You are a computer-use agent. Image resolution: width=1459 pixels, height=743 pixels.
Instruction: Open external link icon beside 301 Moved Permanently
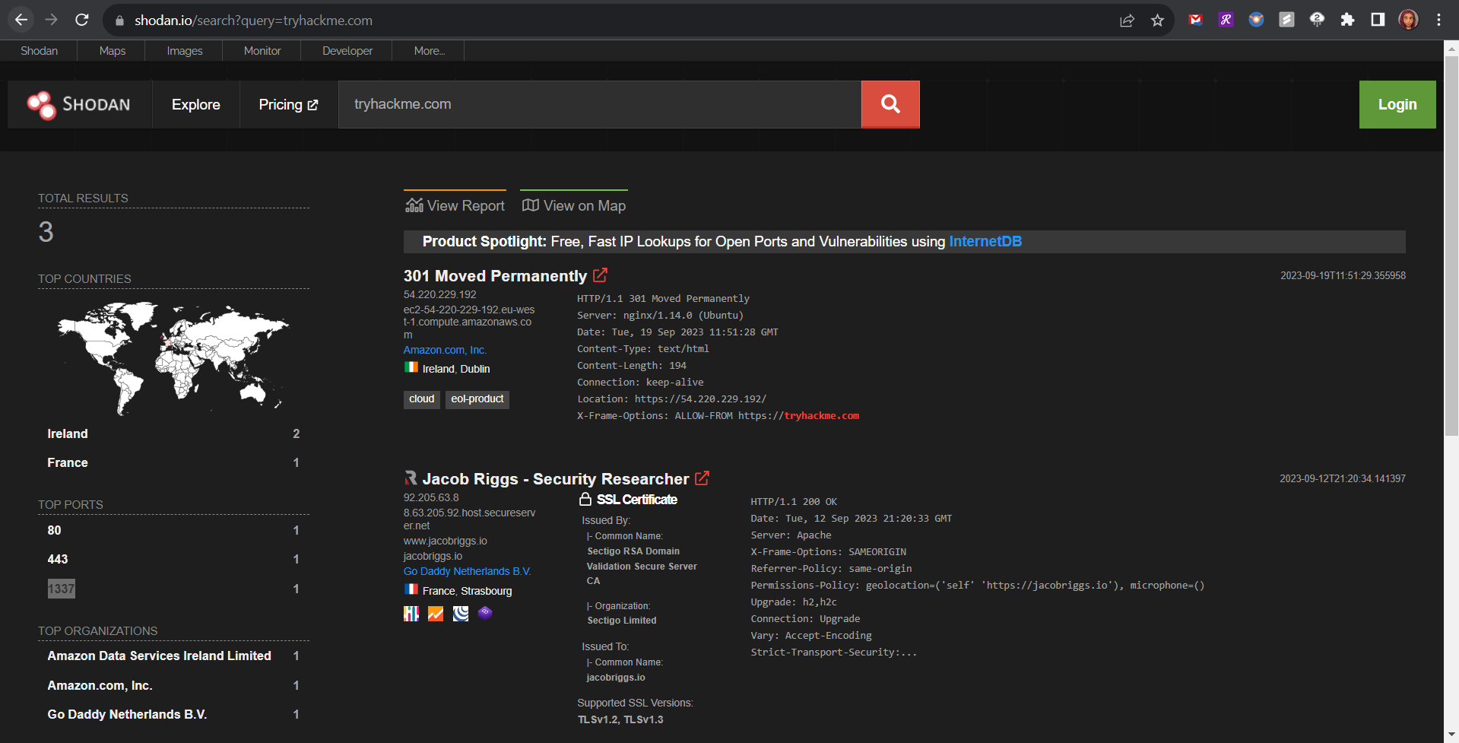[600, 275]
